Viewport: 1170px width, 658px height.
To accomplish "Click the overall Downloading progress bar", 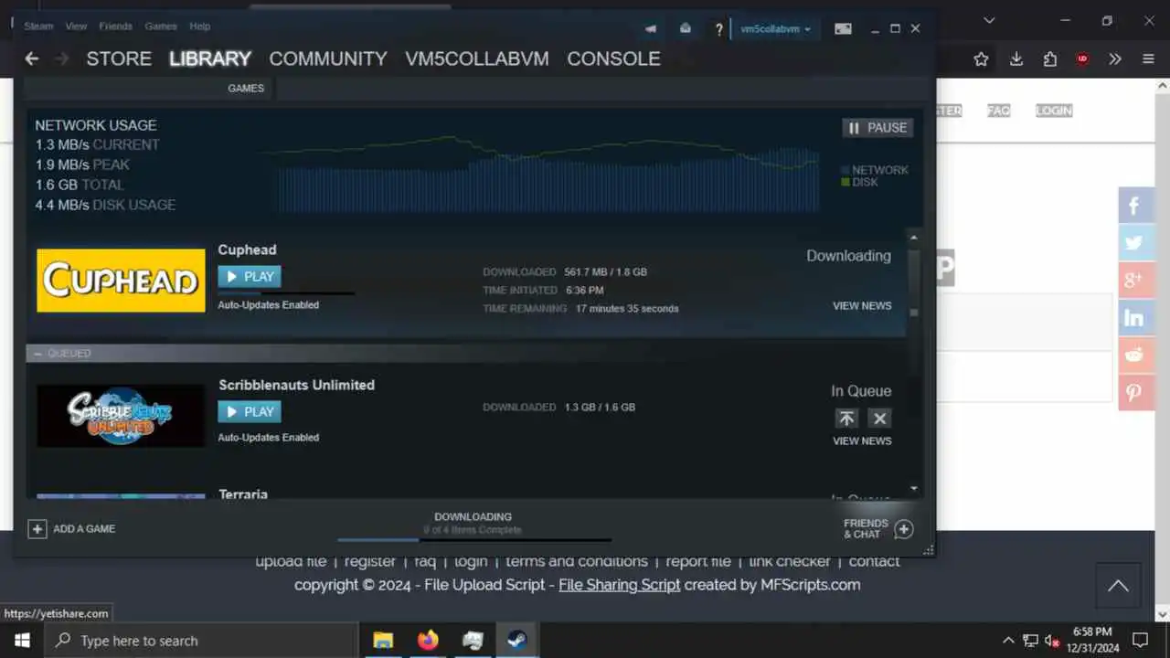I will pyautogui.click(x=473, y=540).
